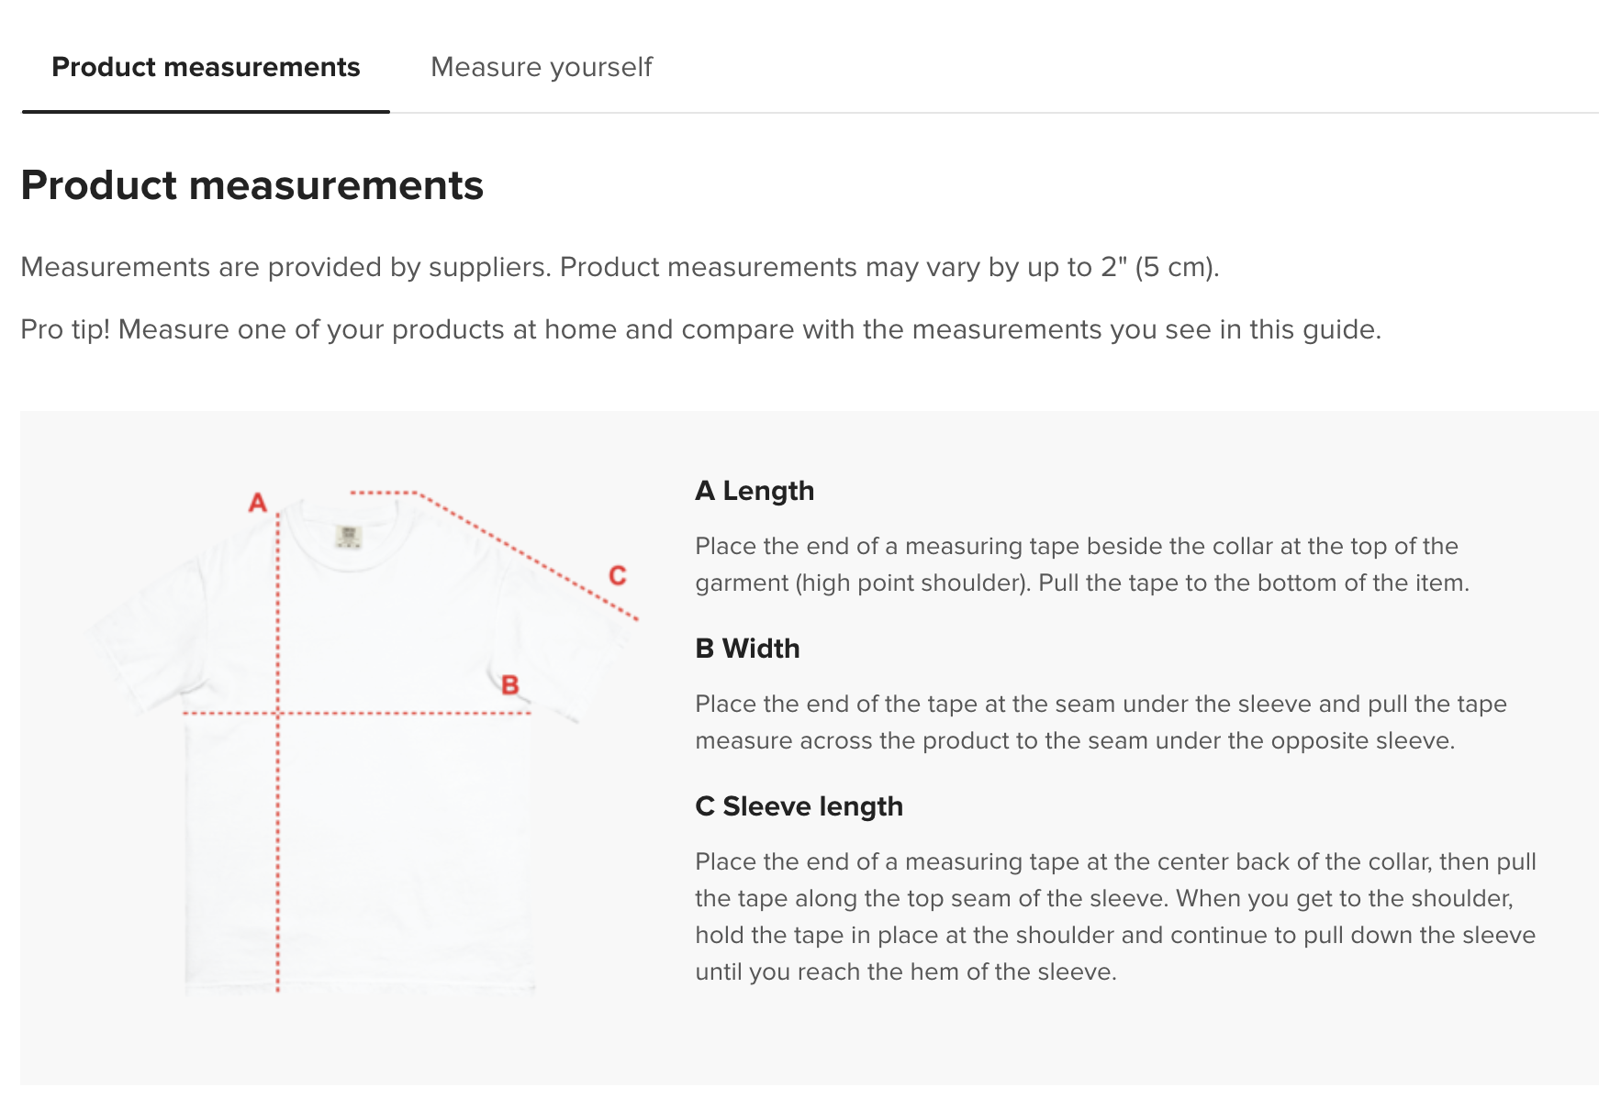Image resolution: width=1621 pixels, height=1110 pixels.
Task: Click the sleeve length instructions paragraph
Action: coord(1115,916)
